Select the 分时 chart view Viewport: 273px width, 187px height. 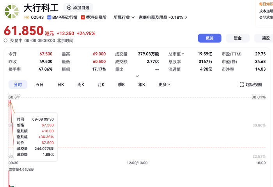tap(18, 84)
